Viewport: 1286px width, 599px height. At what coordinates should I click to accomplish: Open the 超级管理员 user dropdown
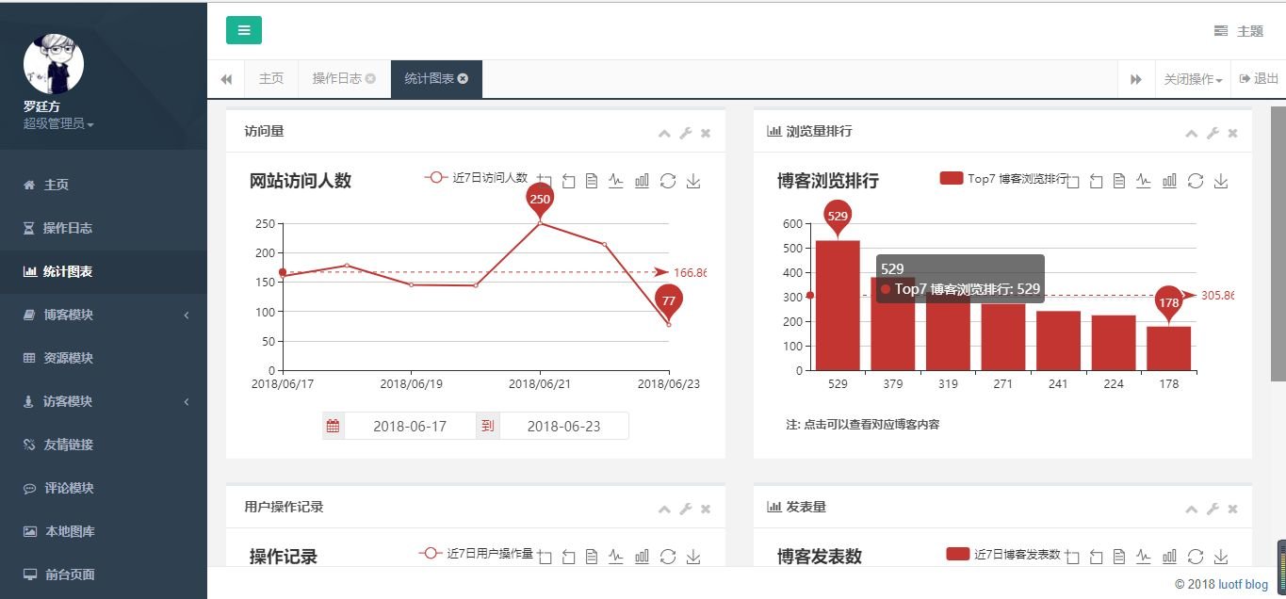58,123
